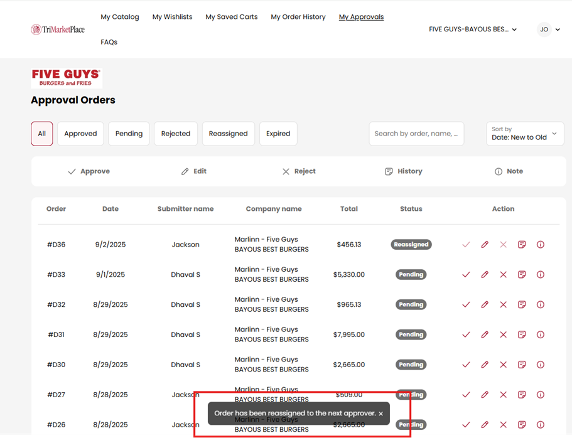Image resolution: width=572 pixels, height=438 pixels.
Task: Approve order #D33 with the checkmark icon
Action: [466, 275]
